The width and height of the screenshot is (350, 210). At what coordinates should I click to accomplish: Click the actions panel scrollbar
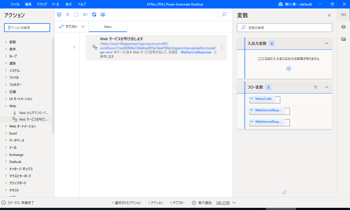point(53,86)
